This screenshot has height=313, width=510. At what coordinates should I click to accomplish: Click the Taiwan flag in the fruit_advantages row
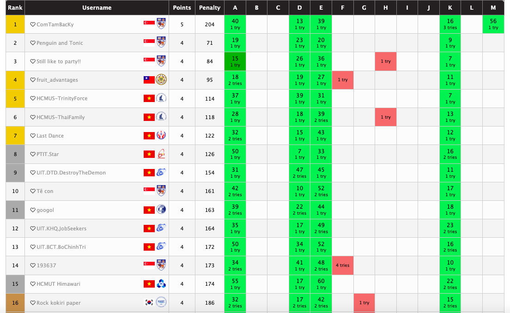pyautogui.click(x=149, y=80)
